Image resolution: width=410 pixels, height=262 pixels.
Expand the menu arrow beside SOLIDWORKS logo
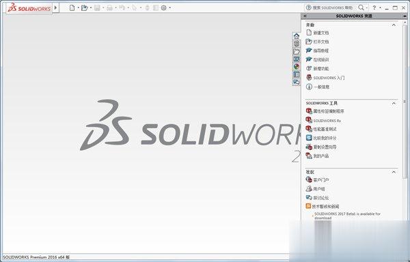pos(55,8)
